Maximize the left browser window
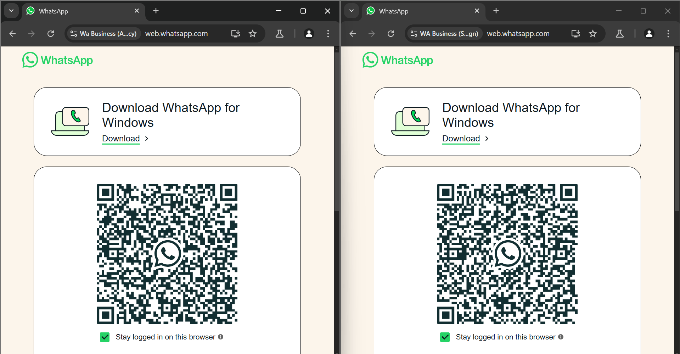This screenshot has width=680, height=354. coord(303,11)
